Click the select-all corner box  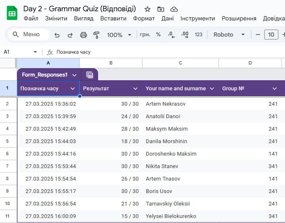(x=8, y=63)
